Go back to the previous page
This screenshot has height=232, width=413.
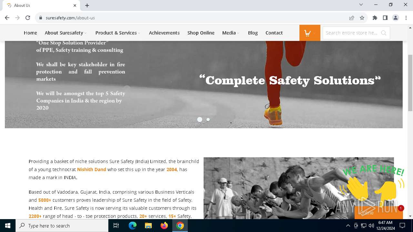[7, 18]
